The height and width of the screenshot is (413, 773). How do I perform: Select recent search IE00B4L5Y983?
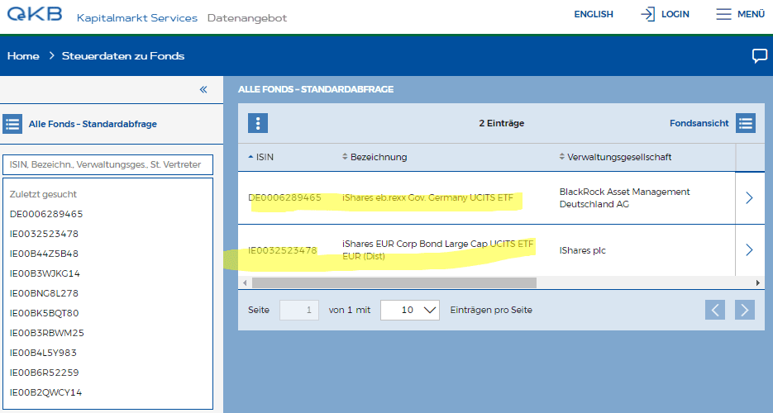pyautogui.click(x=43, y=353)
